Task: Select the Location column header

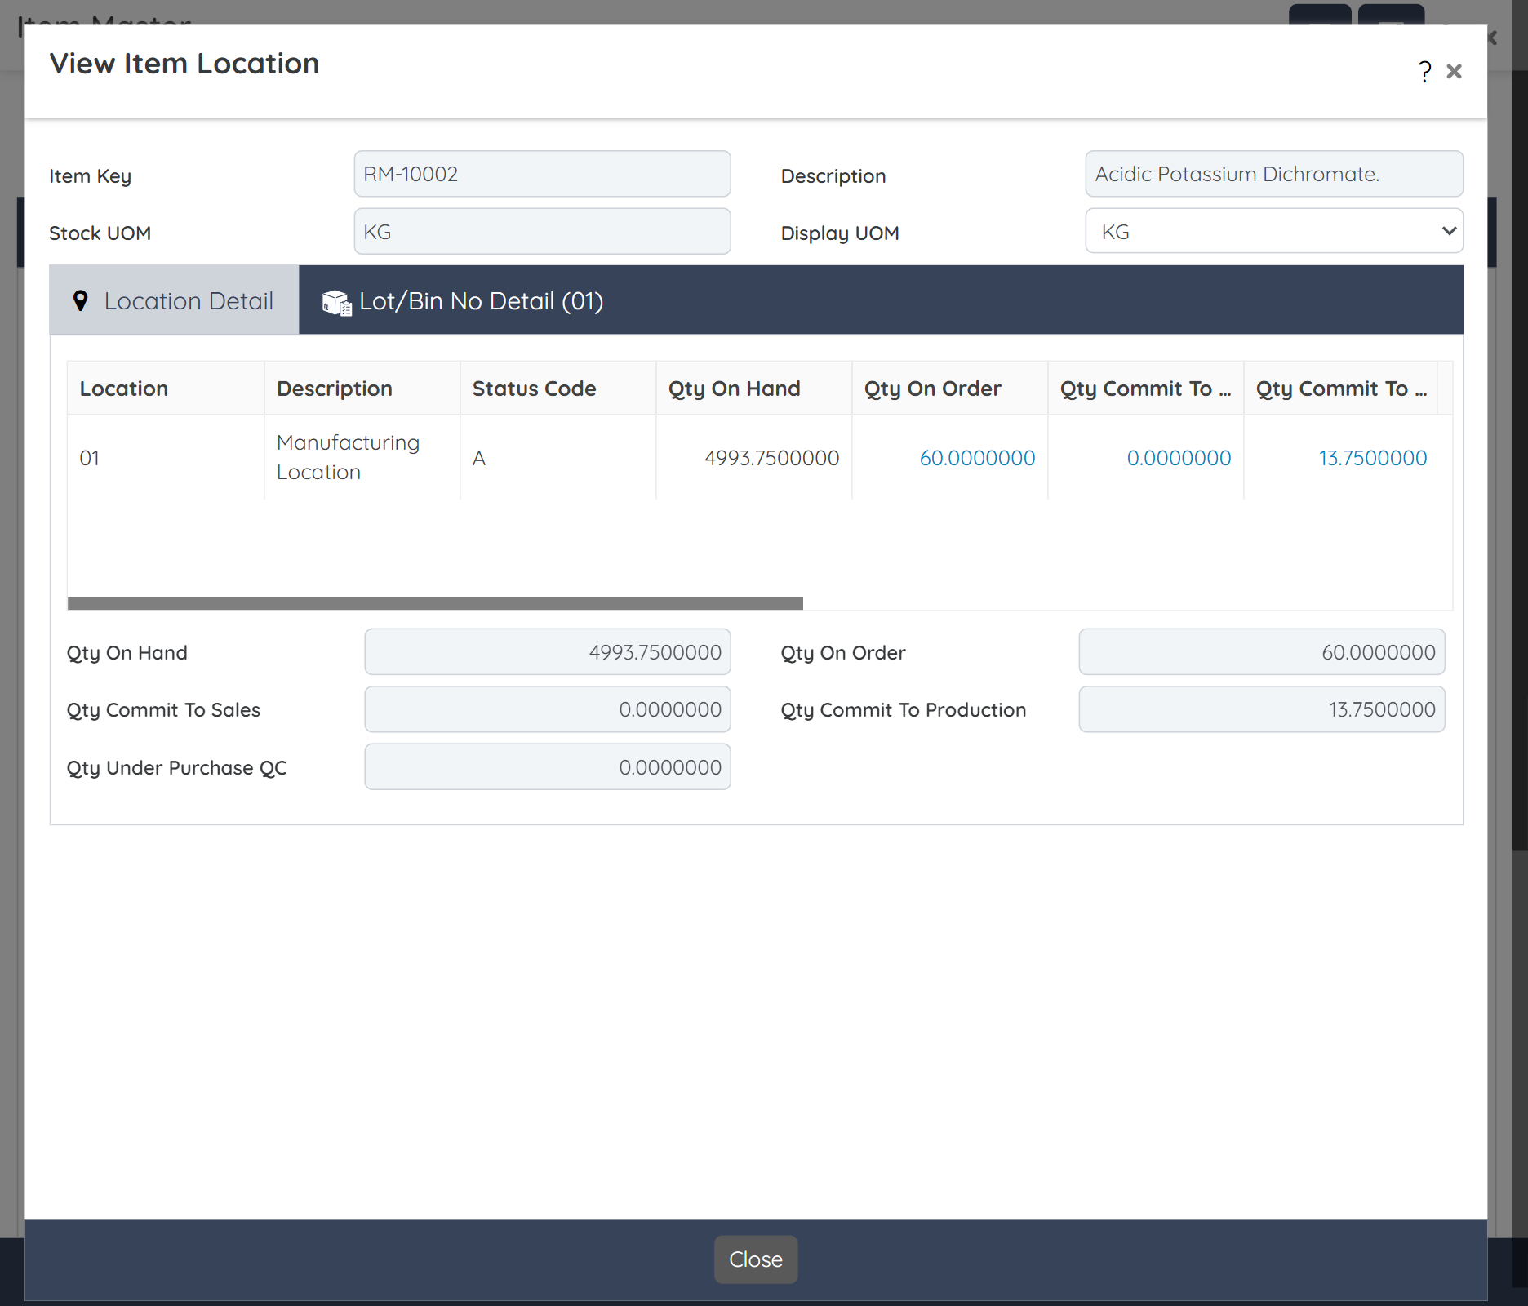Action: pos(124,389)
